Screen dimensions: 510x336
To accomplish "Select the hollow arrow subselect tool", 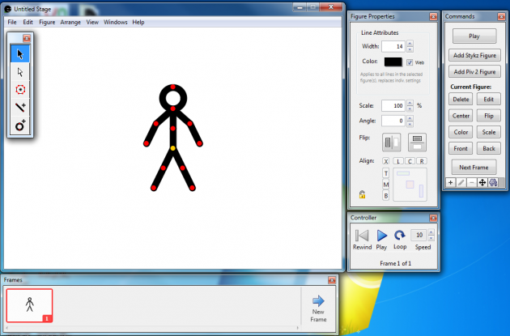I will (x=19, y=72).
